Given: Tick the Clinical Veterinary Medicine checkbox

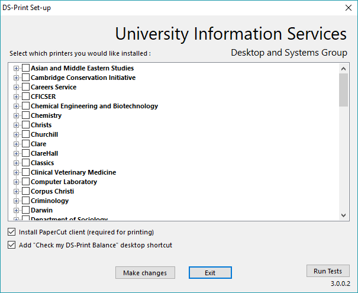Looking at the screenshot, I should tap(25, 172).
